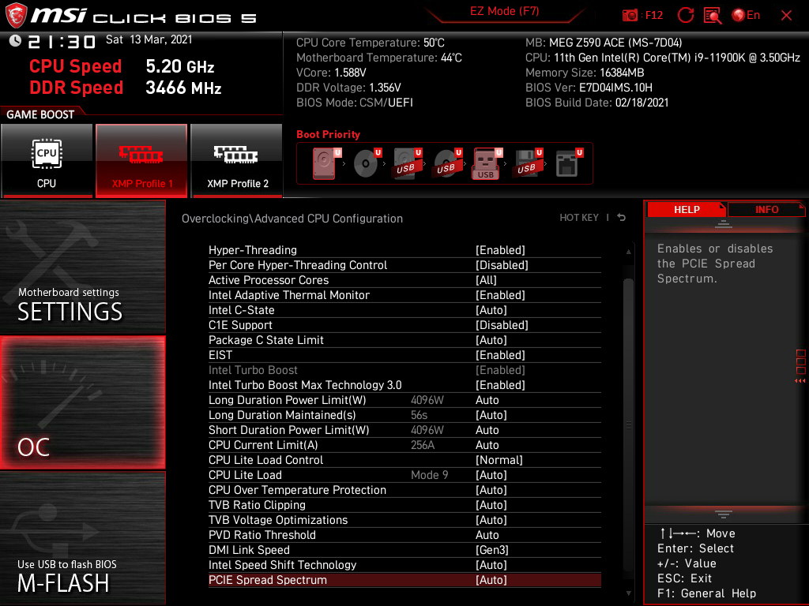809x606 pixels.
Task: Toggle C1E Support [Disabled] setting
Action: (x=404, y=324)
